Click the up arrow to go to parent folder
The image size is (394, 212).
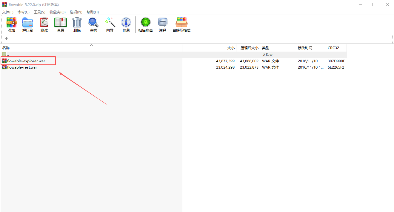click(x=6, y=38)
